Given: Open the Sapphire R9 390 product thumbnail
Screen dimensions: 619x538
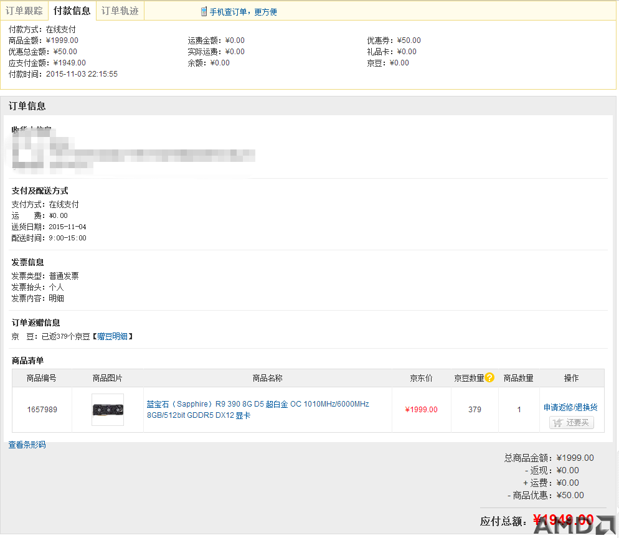Looking at the screenshot, I should click(x=108, y=410).
